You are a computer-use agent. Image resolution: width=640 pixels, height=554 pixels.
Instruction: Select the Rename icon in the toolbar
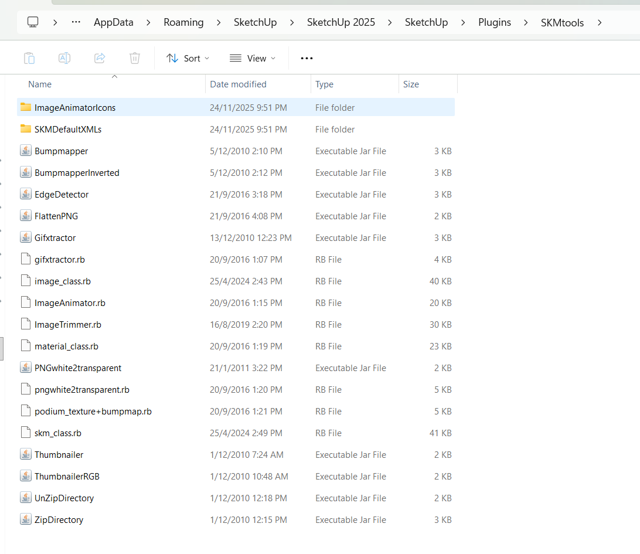64,57
